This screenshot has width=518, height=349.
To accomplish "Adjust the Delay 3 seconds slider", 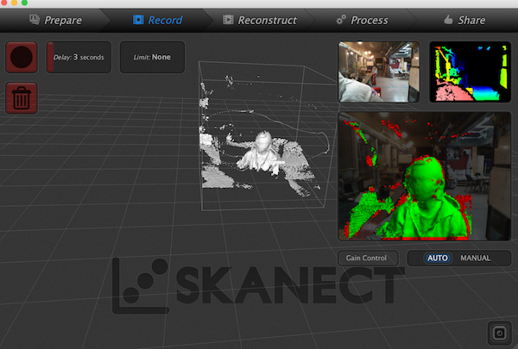I will click(x=79, y=57).
